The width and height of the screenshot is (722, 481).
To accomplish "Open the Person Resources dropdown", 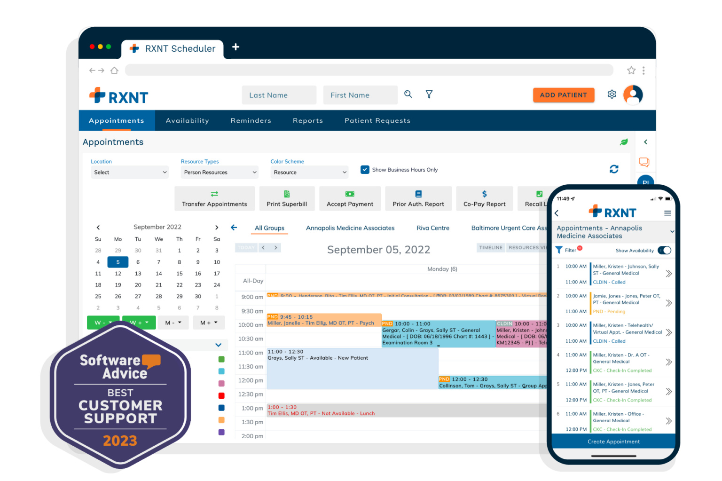I will point(219,172).
